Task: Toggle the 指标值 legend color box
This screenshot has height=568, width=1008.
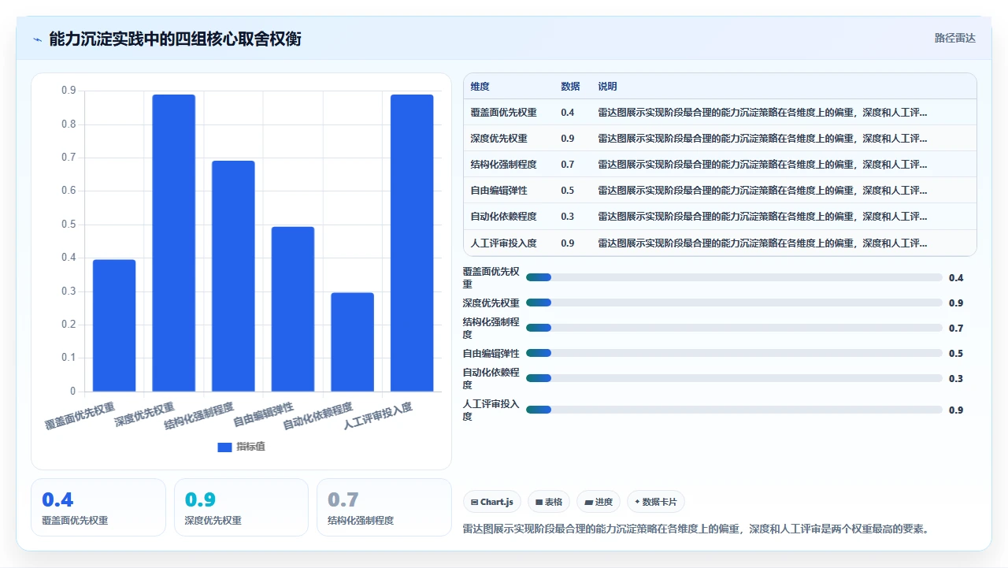Action: coord(224,447)
